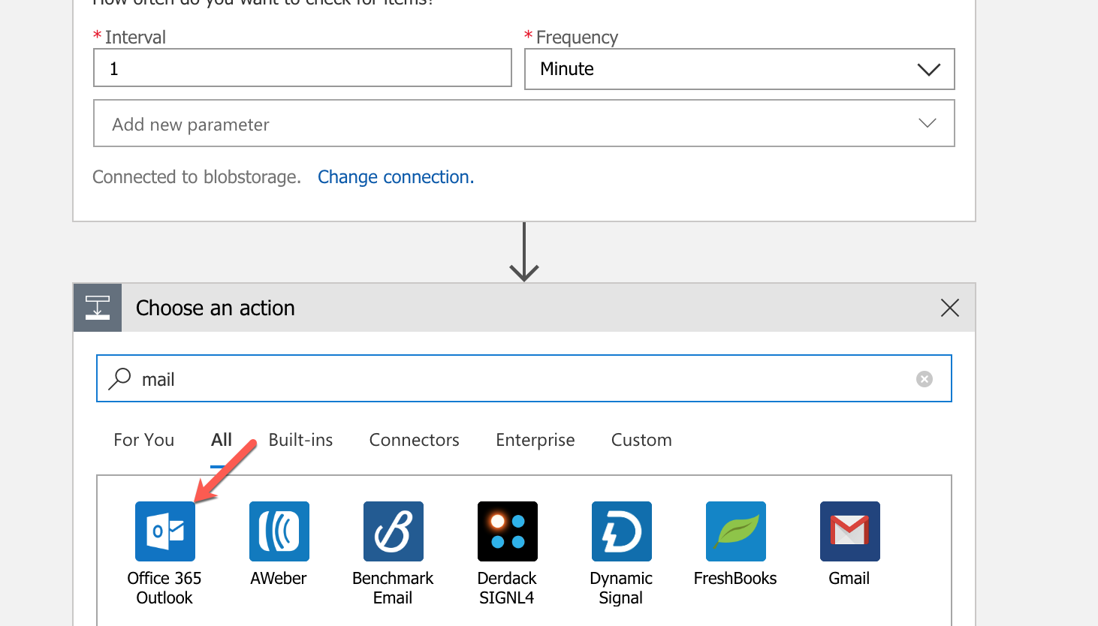Select the Benchmark Email connector icon
Screen dimensions: 1098x626
click(394, 531)
